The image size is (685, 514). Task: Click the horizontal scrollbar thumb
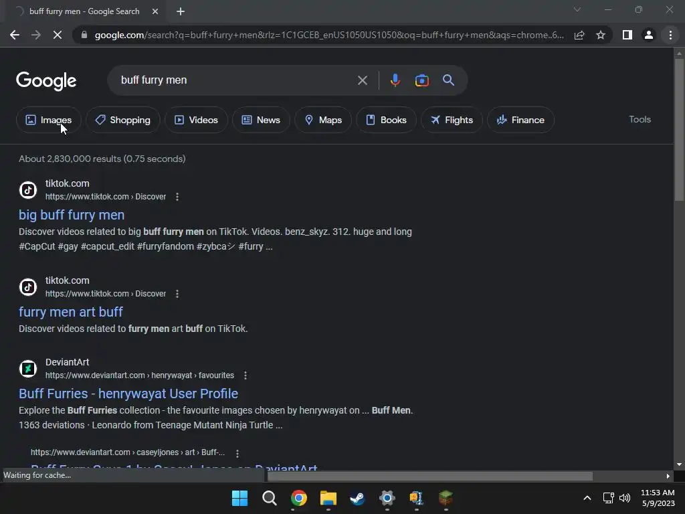[430, 476]
